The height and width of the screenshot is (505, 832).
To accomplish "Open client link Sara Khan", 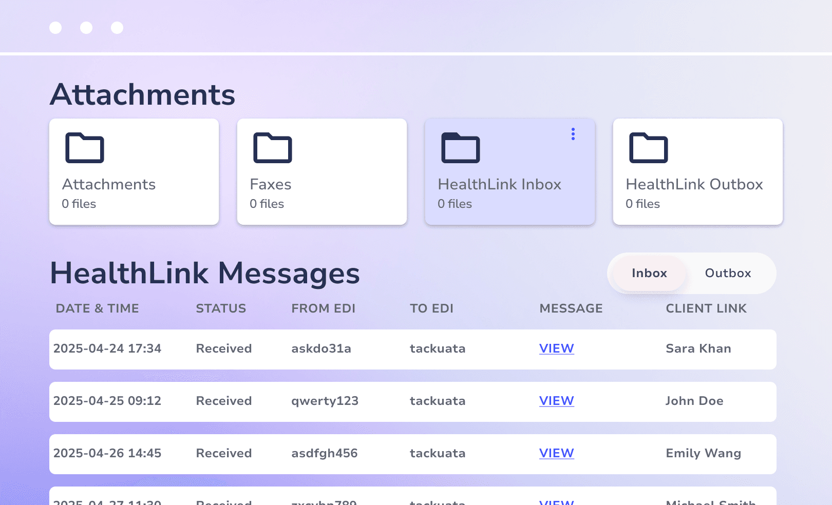I will click(698, 348).
